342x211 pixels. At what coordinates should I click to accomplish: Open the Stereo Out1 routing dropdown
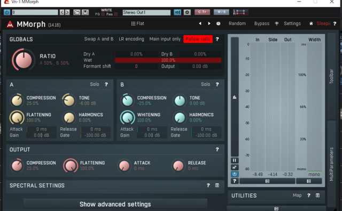click(146, 13)
